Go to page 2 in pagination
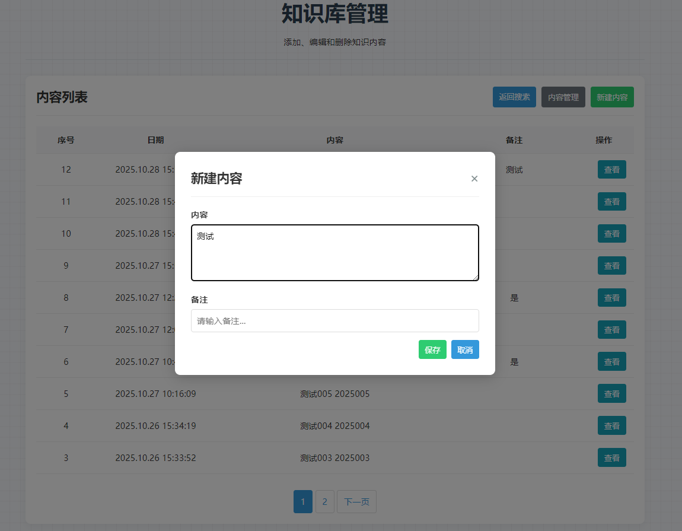Image resolution: width=682 pixels, height=531 pixels. click(x=324, y=502)
